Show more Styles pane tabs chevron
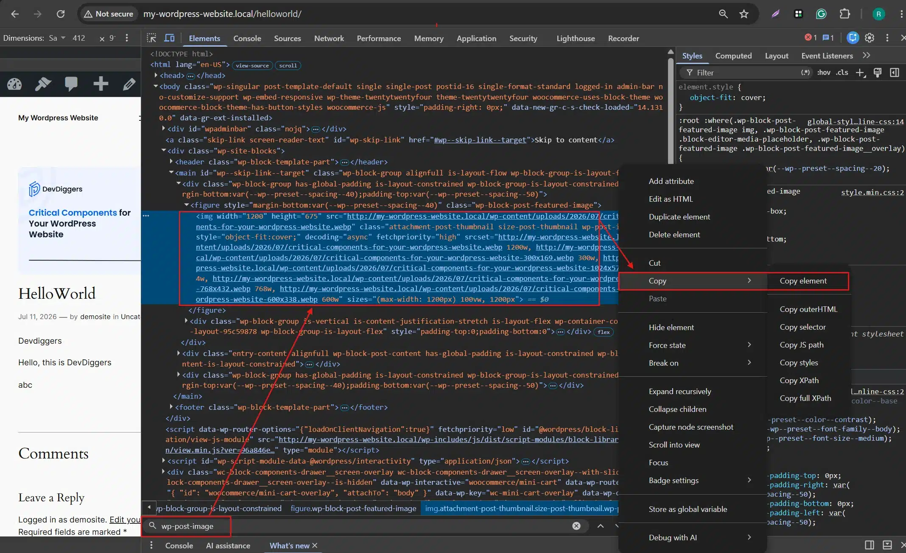 coord(867,56)
